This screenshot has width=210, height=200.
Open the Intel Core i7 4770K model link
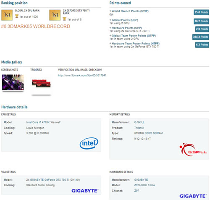pos(43,122)
